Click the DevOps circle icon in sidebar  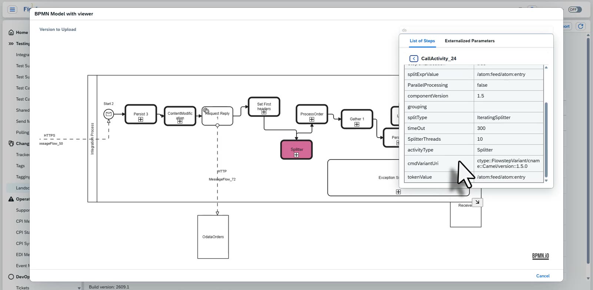pyautogui.click(x=11, y=277)
